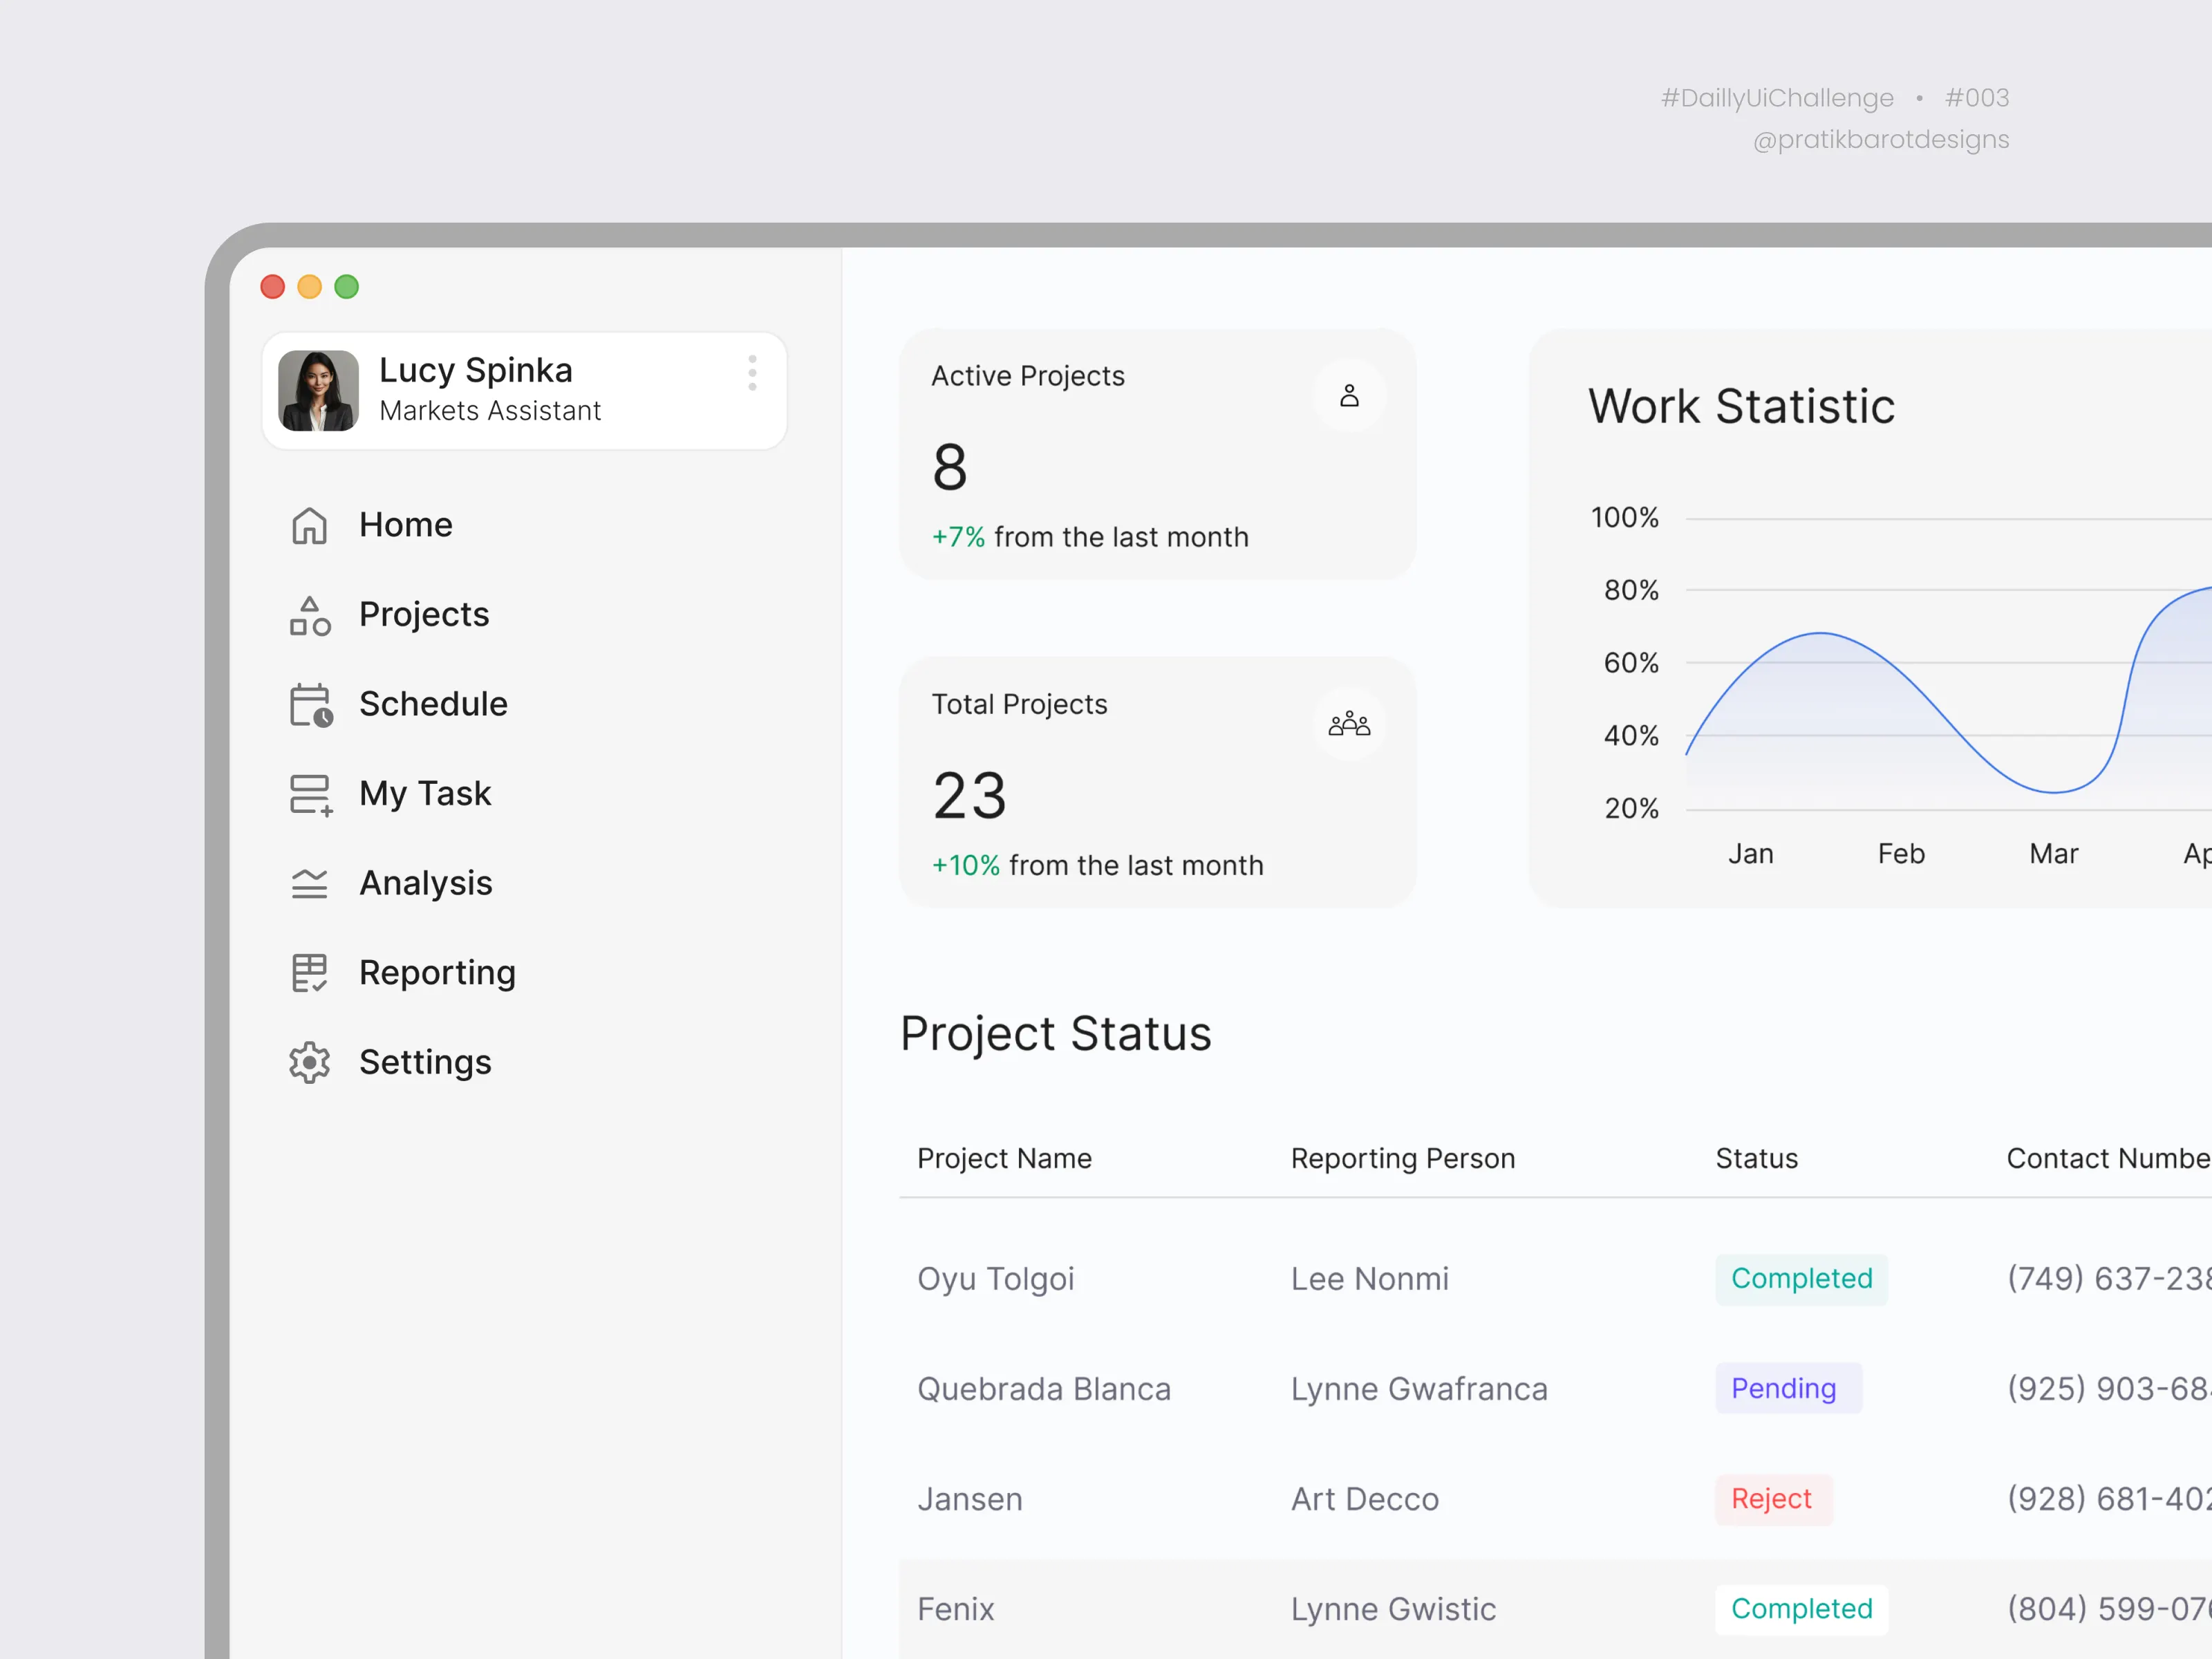Click the Analysis chart icon
The width and height of the screenshot is (2212, 1659).
coord(309,883)
